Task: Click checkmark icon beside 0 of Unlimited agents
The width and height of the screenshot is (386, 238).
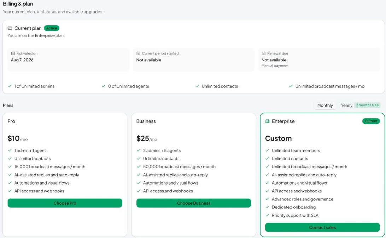Action: click(104, 86)
